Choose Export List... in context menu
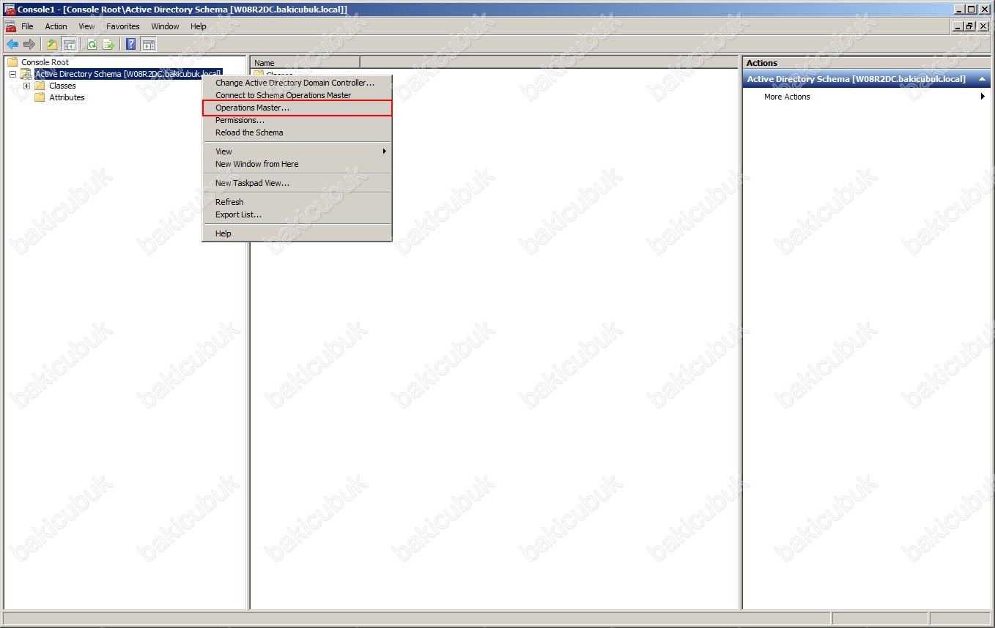Image resolution: width=995 pixels, height=628 pixels. point(297,214)
